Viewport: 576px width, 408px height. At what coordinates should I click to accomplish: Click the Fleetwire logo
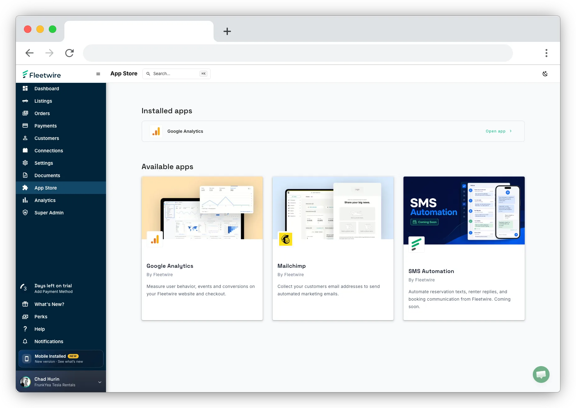point(41,74)
